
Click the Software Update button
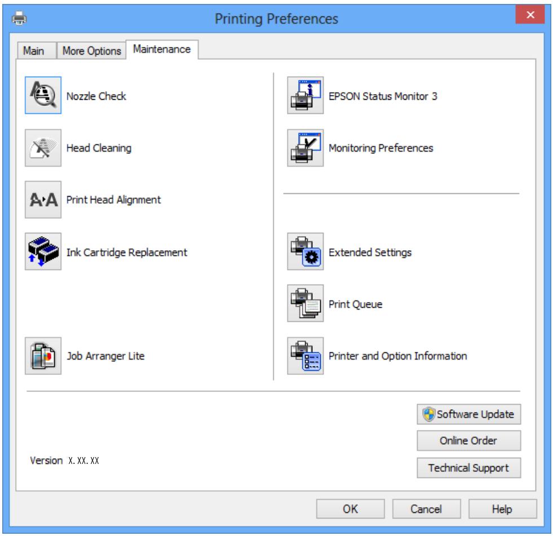tap(468, 414)
